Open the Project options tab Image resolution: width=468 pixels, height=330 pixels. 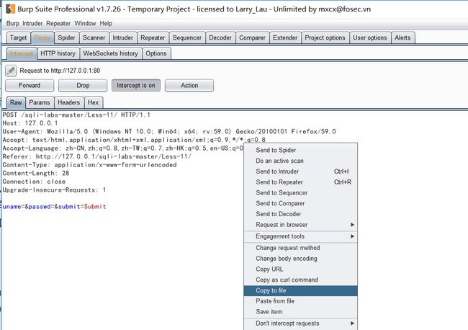(x=325, y=37)
